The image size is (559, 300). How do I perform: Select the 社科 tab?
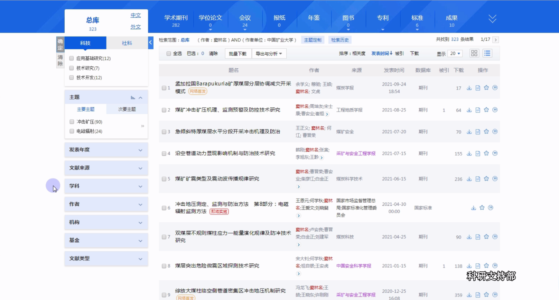click(x=127, y=43)
